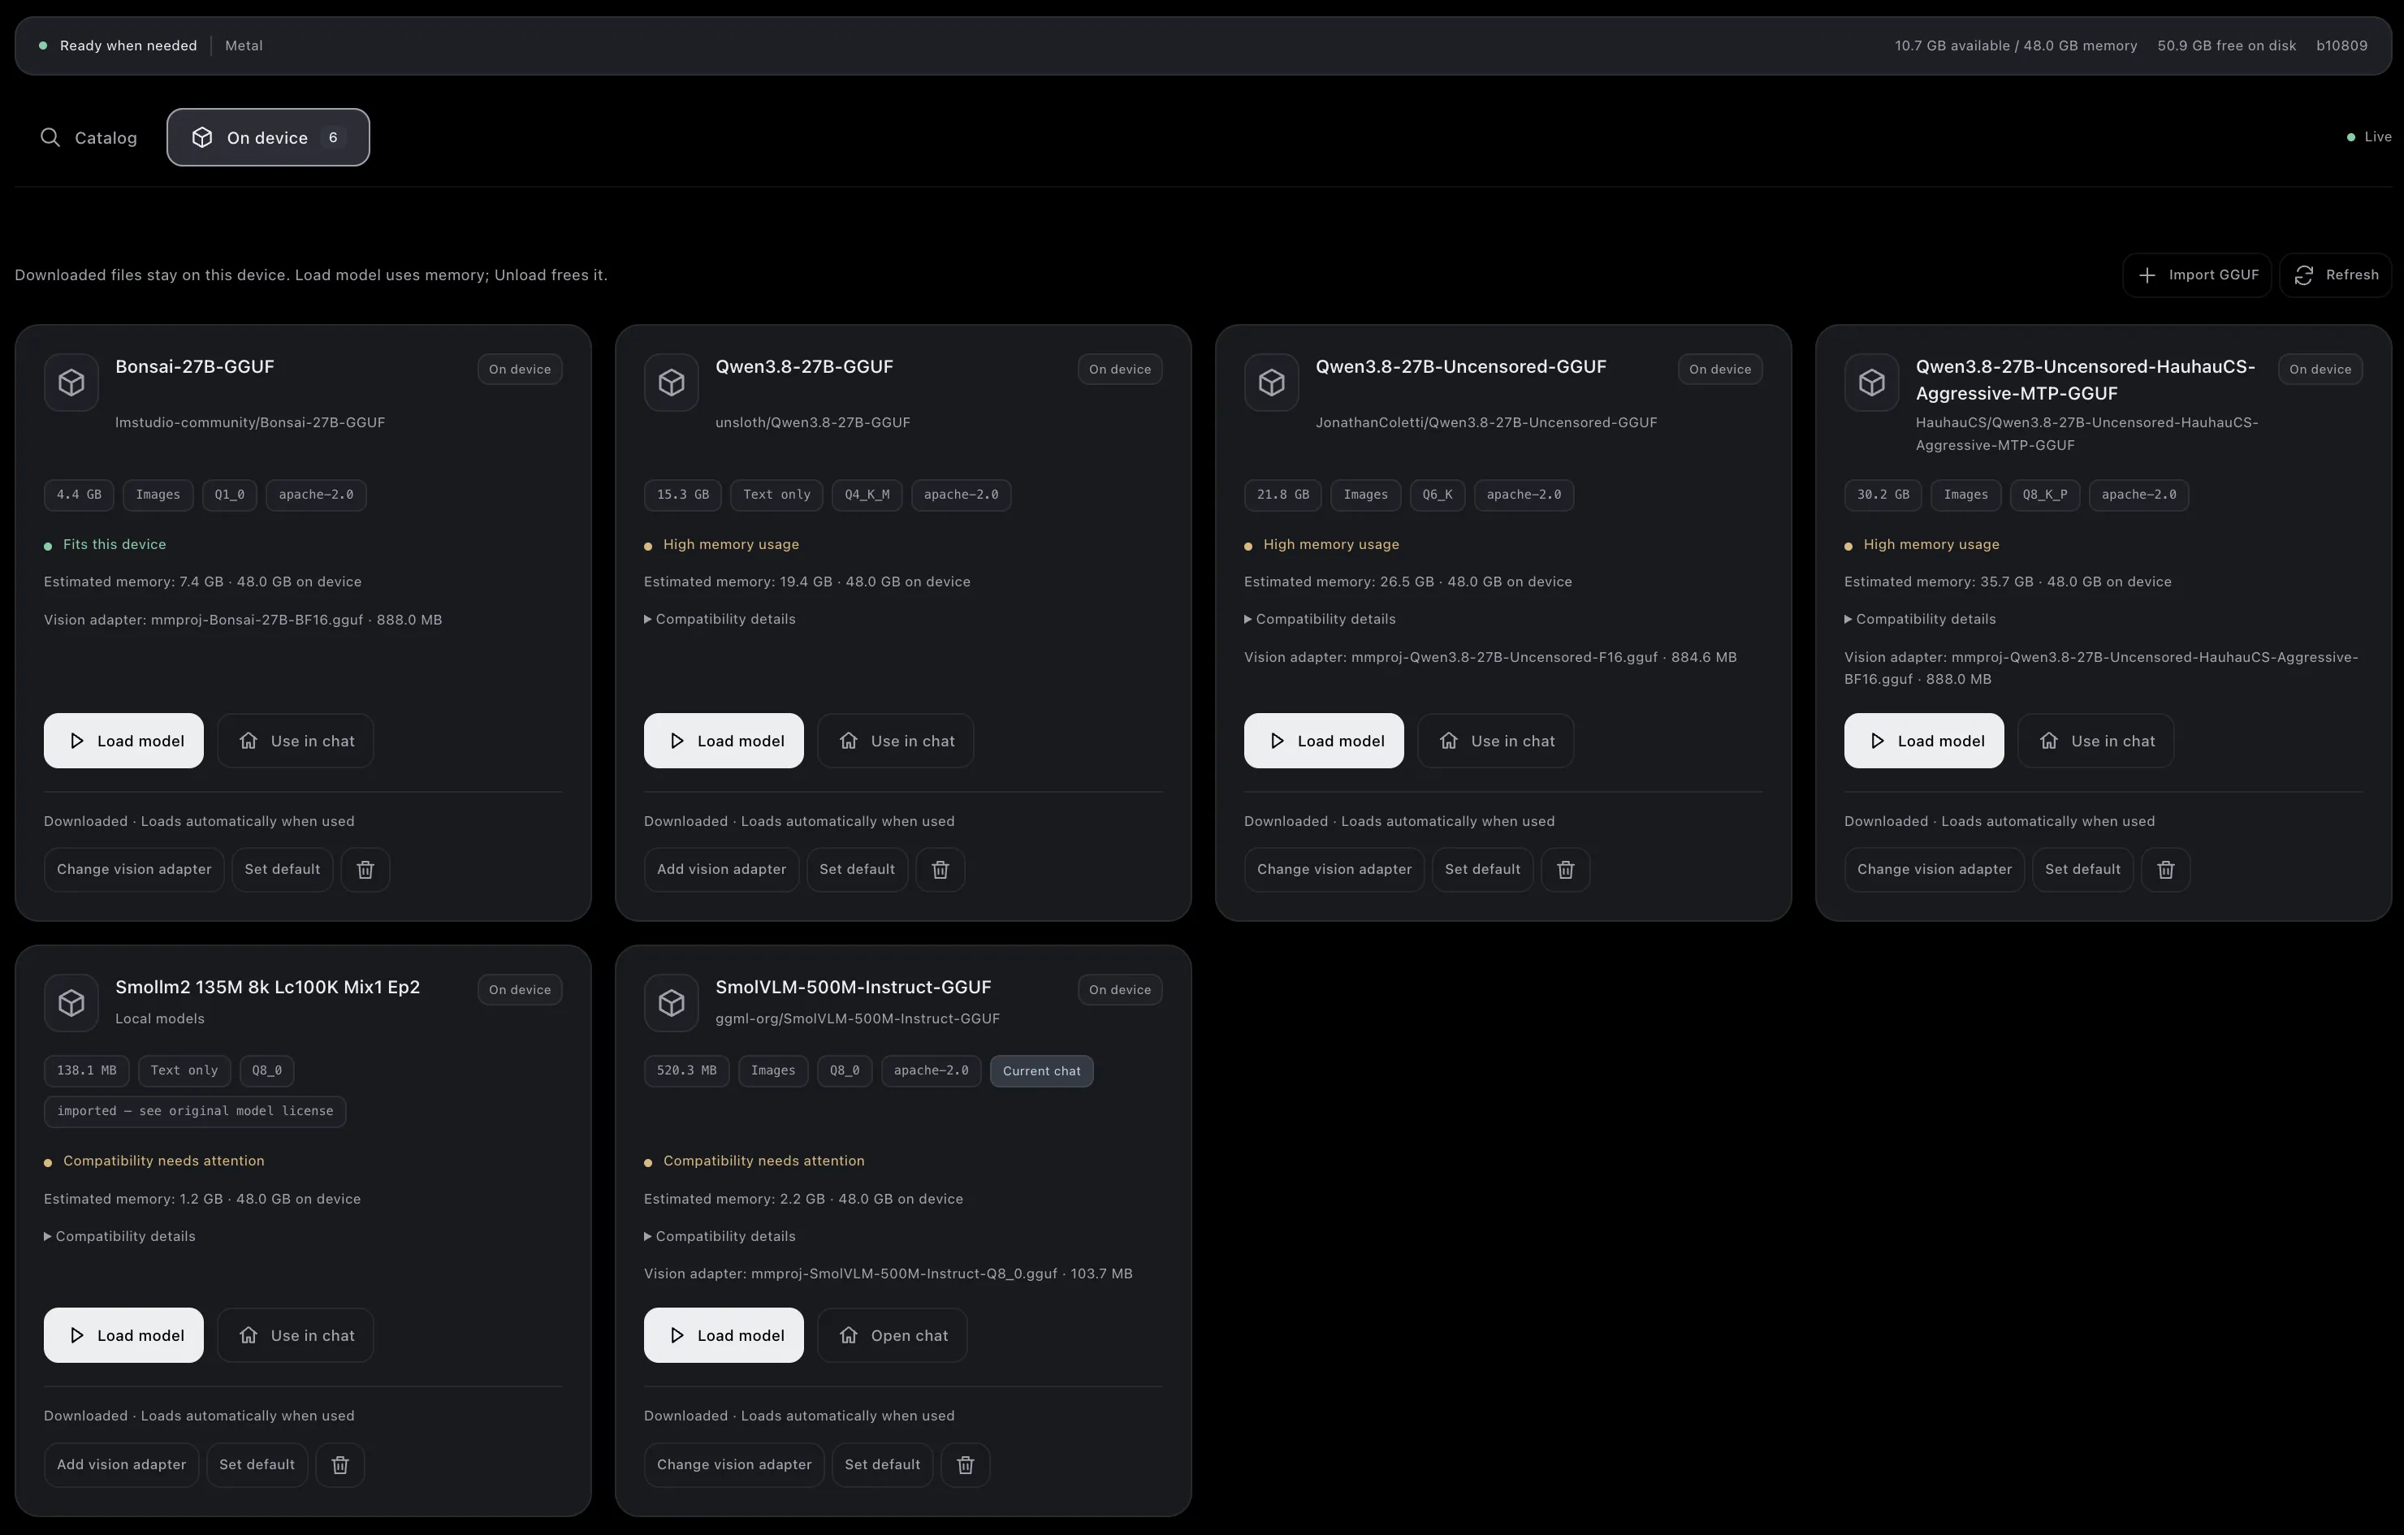Click trash icon on SmolVLM-500M-Instruct card
2404x1535 pixels.
coord(966,1464)
